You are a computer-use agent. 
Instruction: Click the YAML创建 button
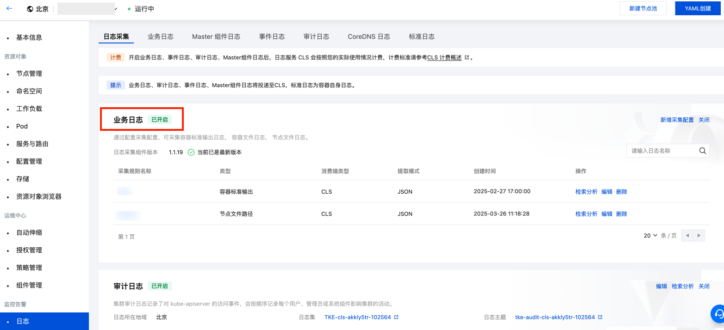click(698, 8)
